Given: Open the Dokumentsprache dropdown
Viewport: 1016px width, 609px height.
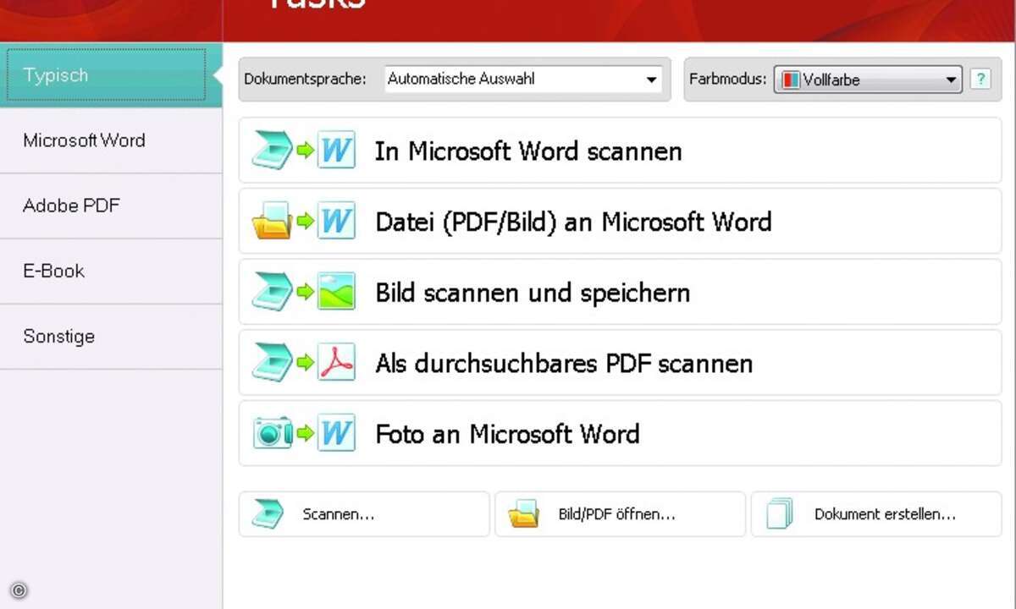Looking at the screenshot, I should pos(523,80).
